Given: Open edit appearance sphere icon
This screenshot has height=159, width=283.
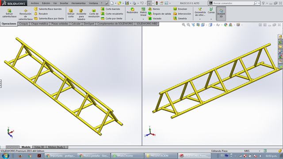Looking at the screenshot, I should pyautogui.click(x=226, y=25).
